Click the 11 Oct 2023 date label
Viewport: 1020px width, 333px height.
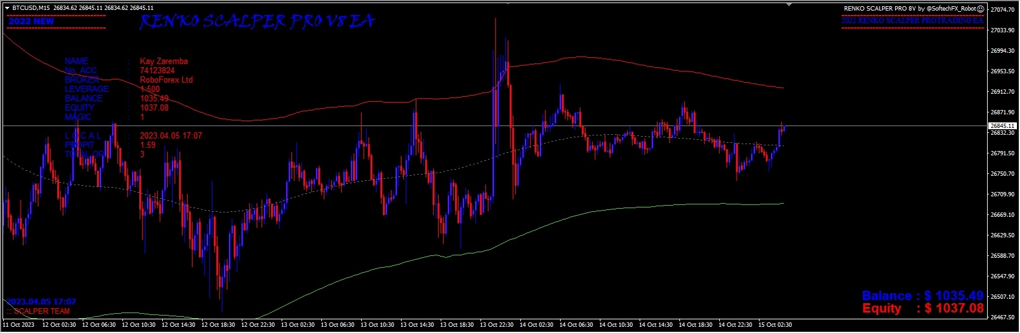click(18, 324)
